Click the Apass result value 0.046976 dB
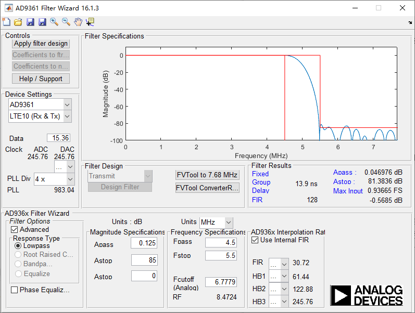The height and width of the screenshot is (313, 415). tap(383, 173)
